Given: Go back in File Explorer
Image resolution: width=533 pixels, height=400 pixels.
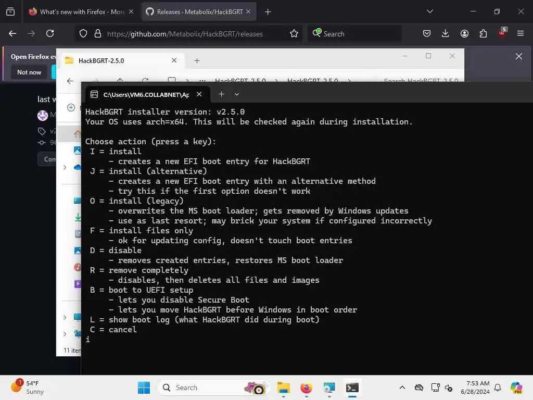Looking at the screenshot, I should pyautogui.click(x=70, y=81).
